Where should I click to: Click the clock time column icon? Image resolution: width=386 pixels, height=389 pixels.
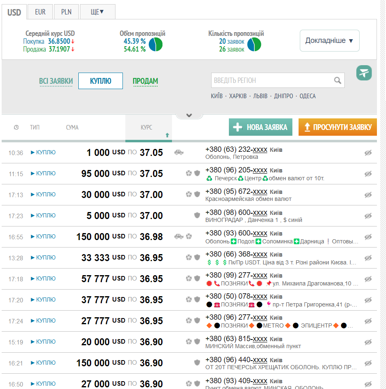point(16,127)
